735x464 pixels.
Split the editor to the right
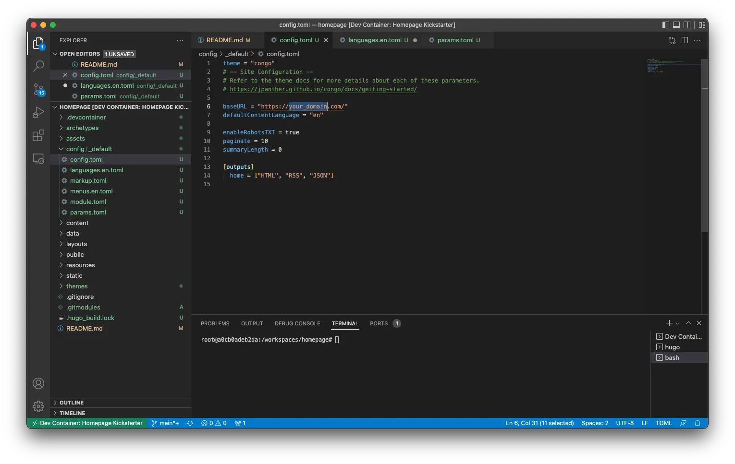(685, 40)
